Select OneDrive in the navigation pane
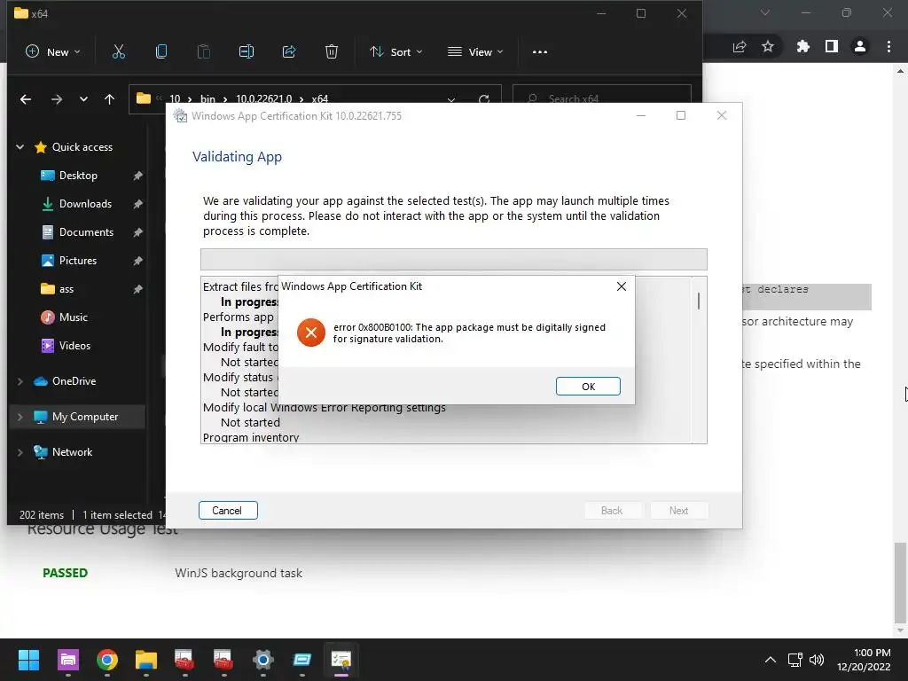The height and width of the screenshot is (681, 908). pyautogui.click(x=74, y=381)
